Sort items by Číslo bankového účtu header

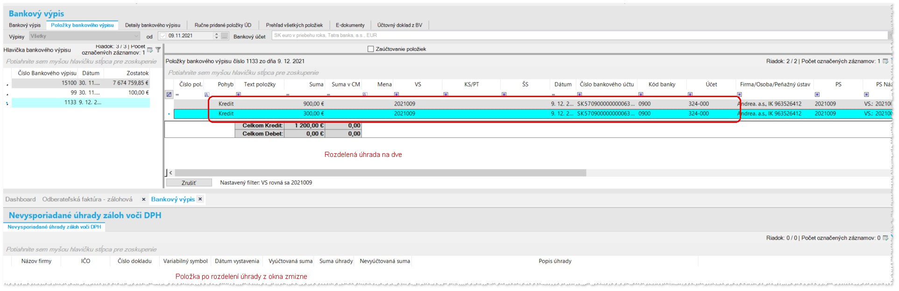[x=607, y=85]
